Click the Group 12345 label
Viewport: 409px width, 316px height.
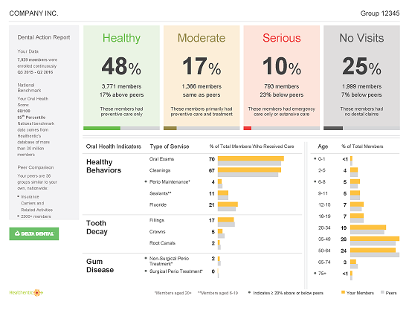tap(380, 13)
